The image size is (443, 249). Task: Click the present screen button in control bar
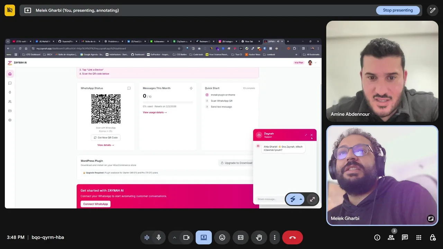204,238
